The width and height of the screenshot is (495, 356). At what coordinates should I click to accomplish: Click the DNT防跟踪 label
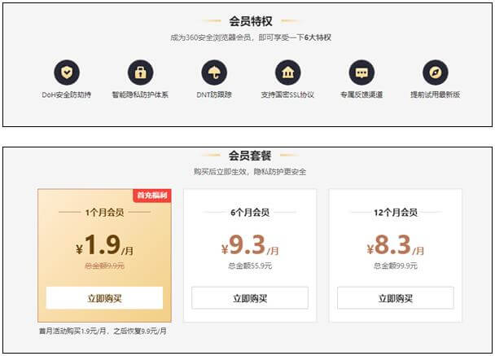coord(214,94)
